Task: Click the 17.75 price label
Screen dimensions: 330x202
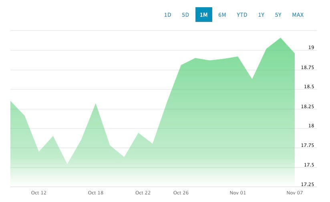Action: pyautogui.click(x=308, y=145)
